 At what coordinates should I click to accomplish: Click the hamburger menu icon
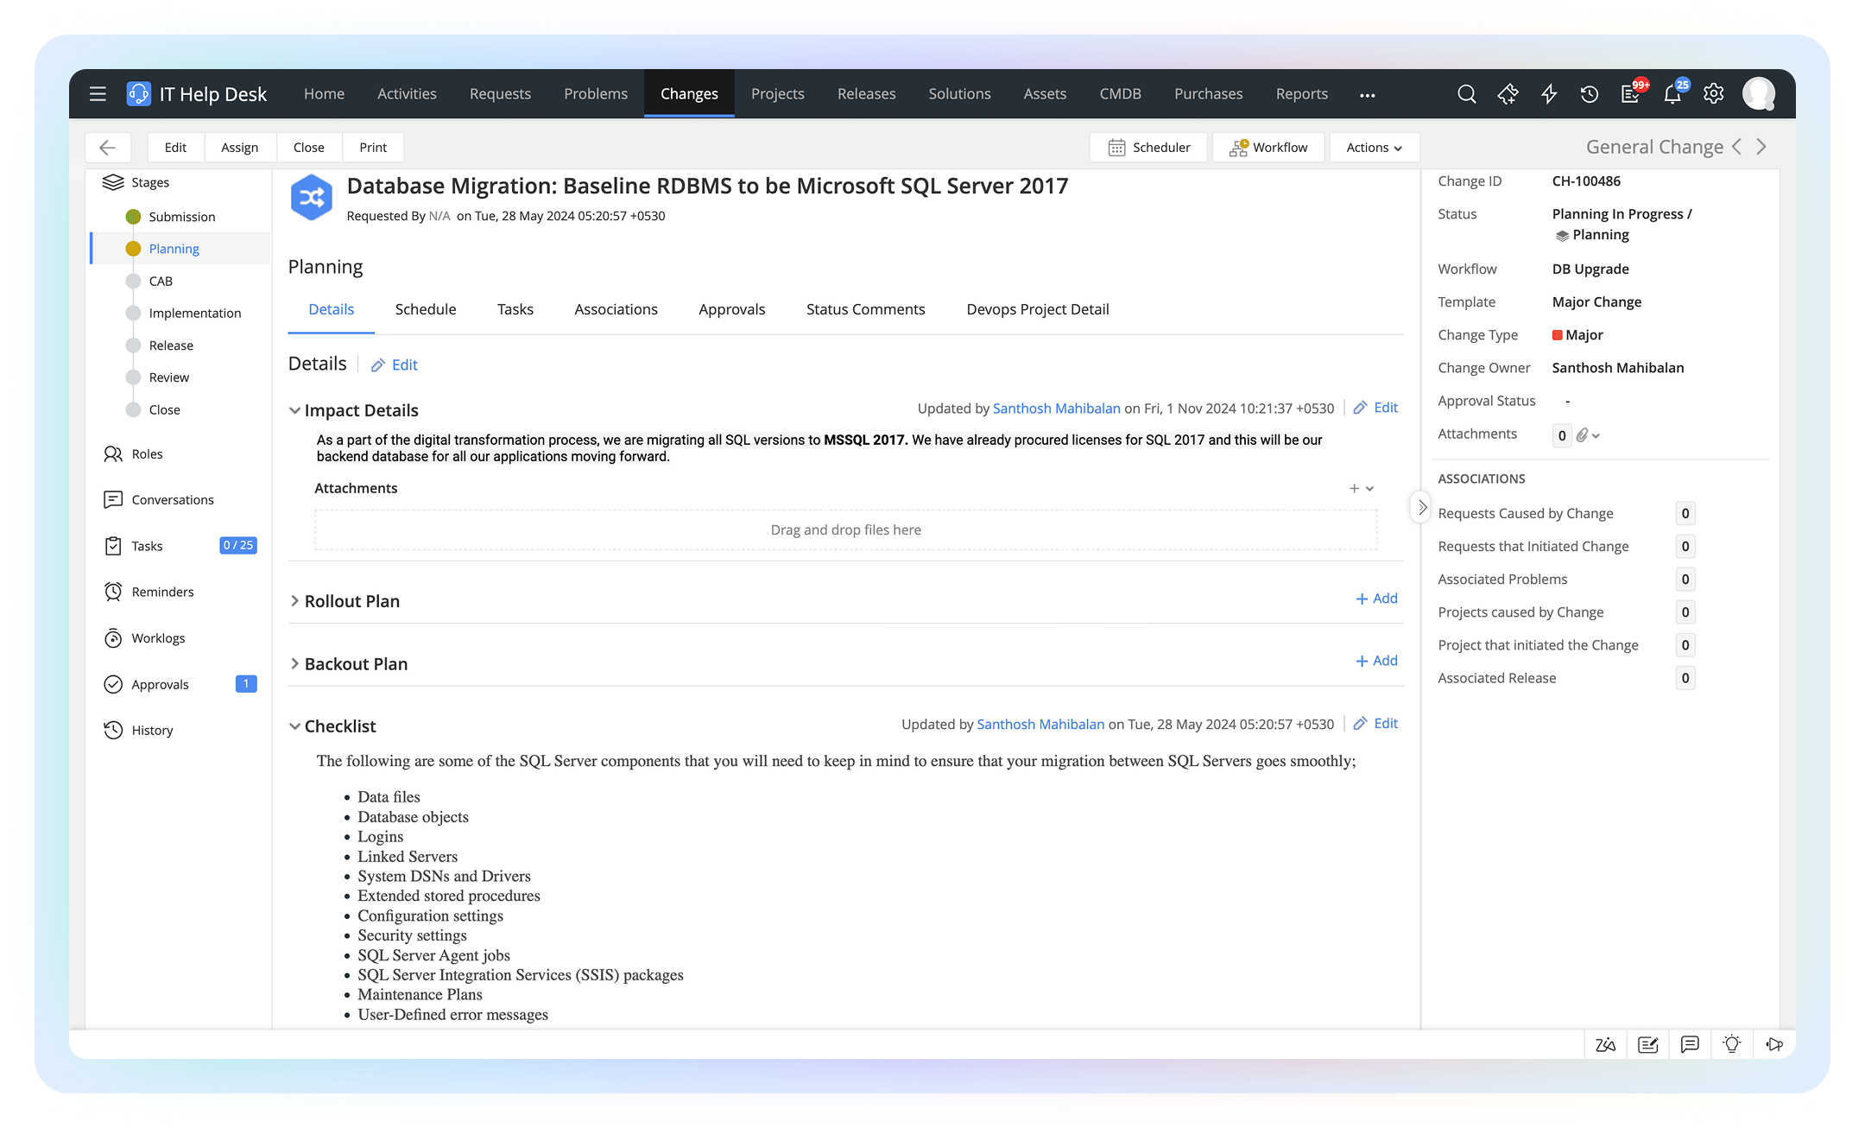(x=98, y=94)
